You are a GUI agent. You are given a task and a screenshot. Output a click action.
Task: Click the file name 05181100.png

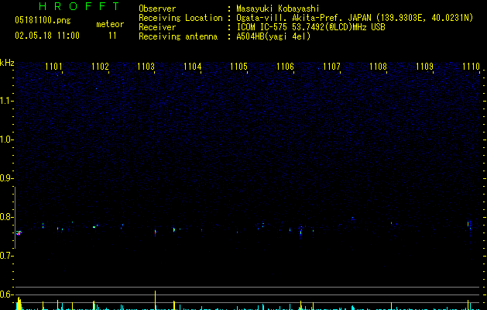43,21
